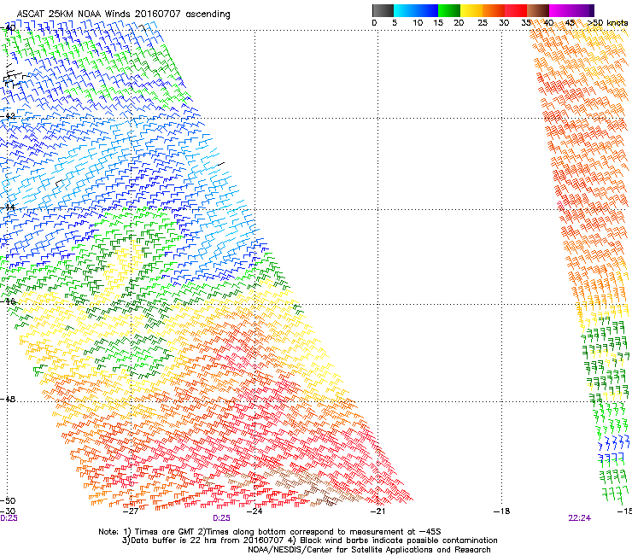
Task: Click the ASCAT 25KM NOAA Winds title
Action: pyautogui.click(x=123, y=14)
